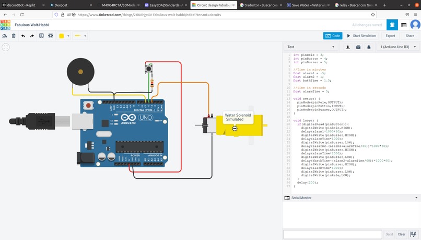
Task: Toggle the serial graph icon
Action: pos(414,234)
